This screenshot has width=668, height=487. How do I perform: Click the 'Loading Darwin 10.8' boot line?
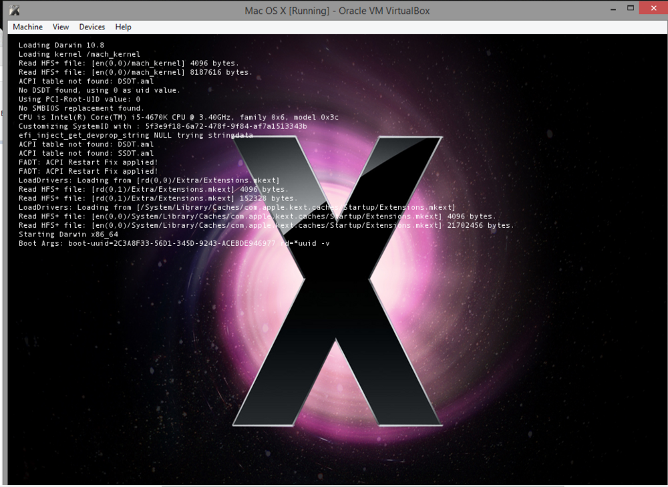pos(61,45)
